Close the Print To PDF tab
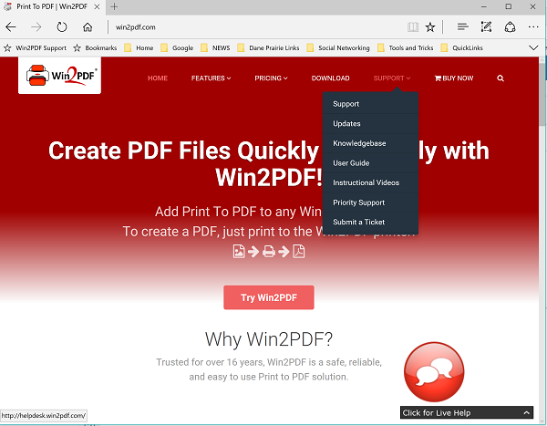 [98, 6]
